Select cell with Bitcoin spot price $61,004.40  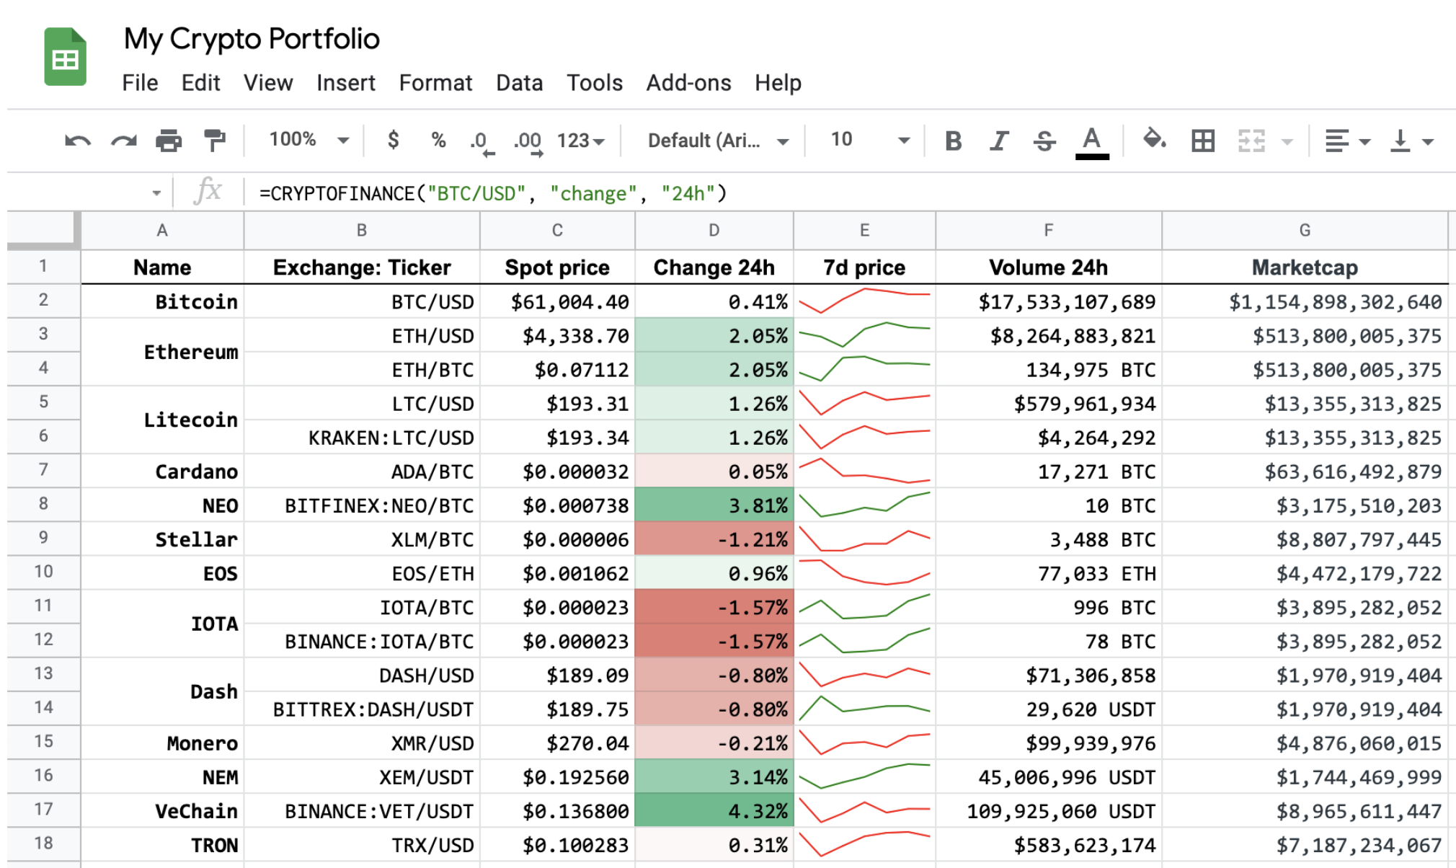tap(557, 302)
